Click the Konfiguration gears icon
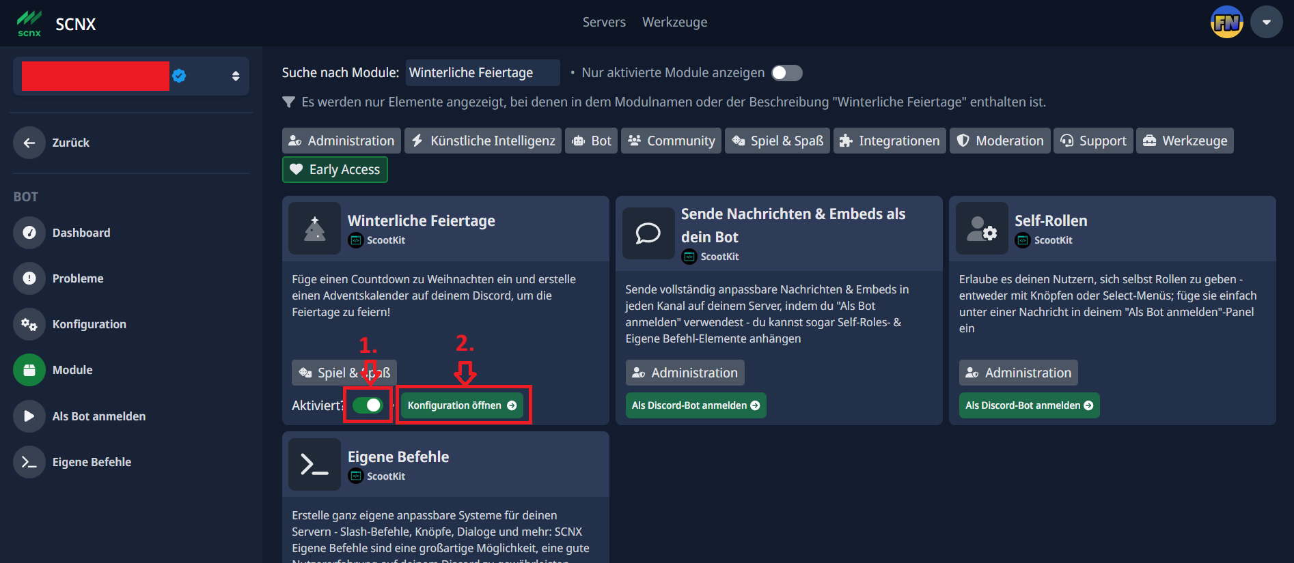The width and height of the screenshot is (1294, 563). pos(29,324)
